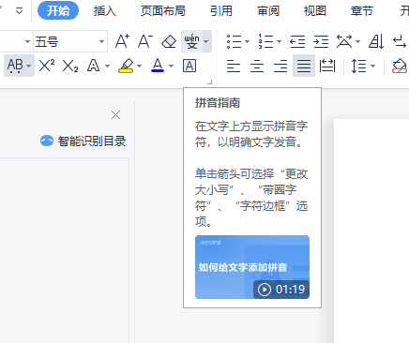
Task: Open font size 五号 combo box
Action: 70,41
